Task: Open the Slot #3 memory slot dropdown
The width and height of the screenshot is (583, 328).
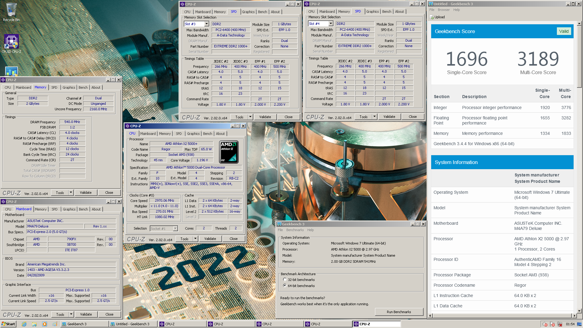Action: (206, 24)
